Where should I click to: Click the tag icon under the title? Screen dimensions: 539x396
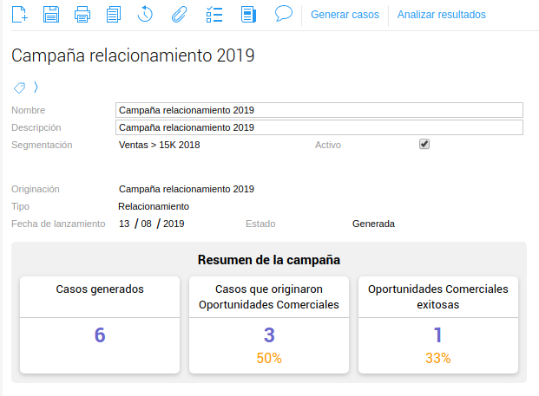(x=20, y=88)
